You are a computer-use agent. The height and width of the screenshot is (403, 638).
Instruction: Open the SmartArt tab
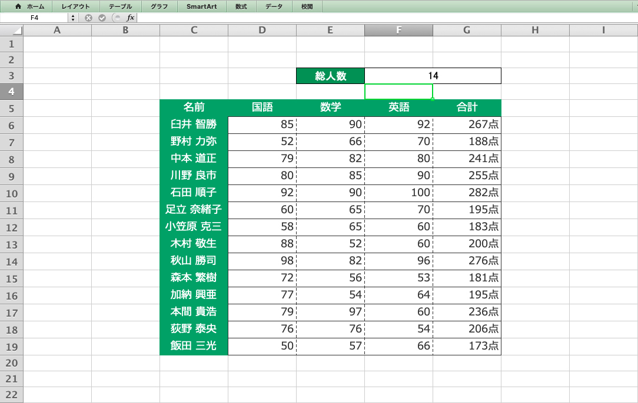click(x=201, y=6)
